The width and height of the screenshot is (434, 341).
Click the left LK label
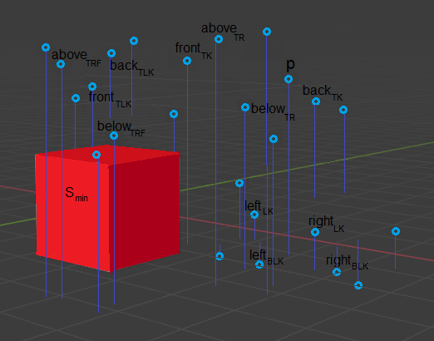tap(259, 208)
